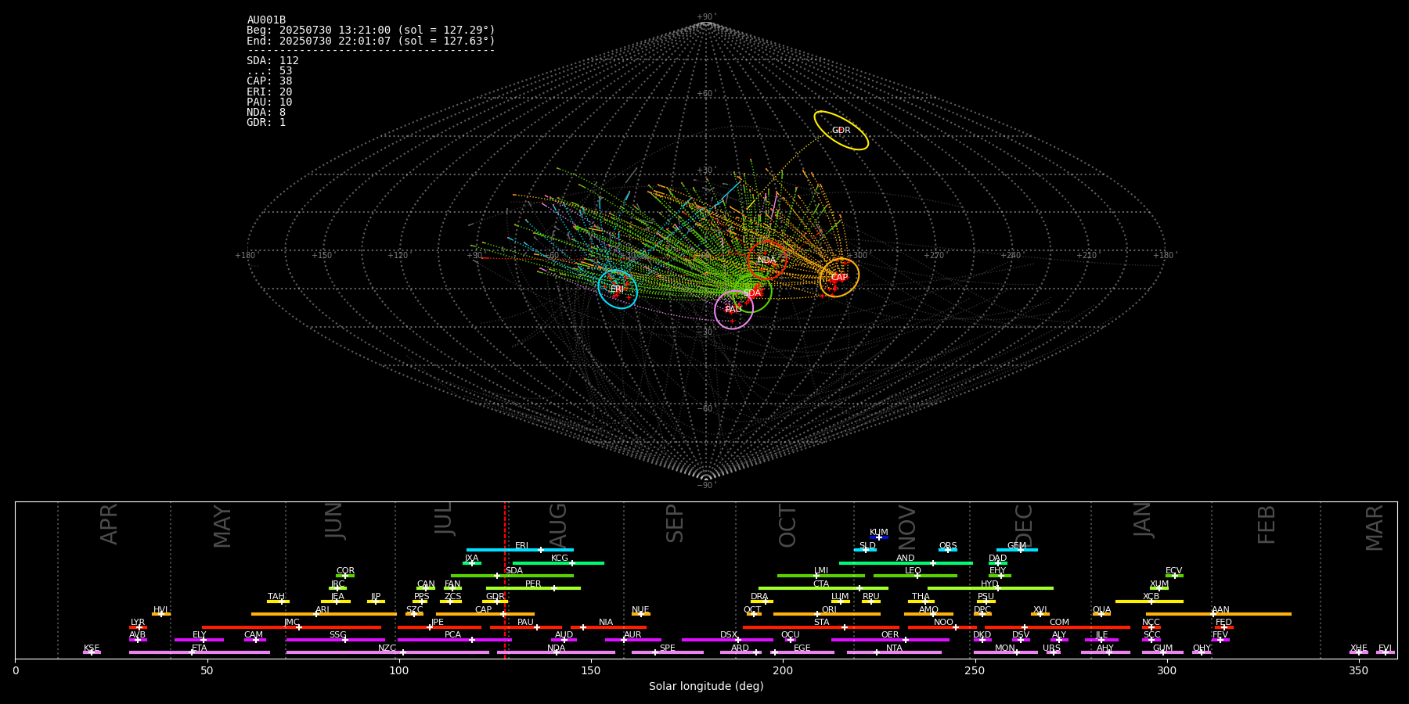The height and width of the screenshot is (704, 1409).
Task: Select the station ID text AU001B
Action: [266, 20]
